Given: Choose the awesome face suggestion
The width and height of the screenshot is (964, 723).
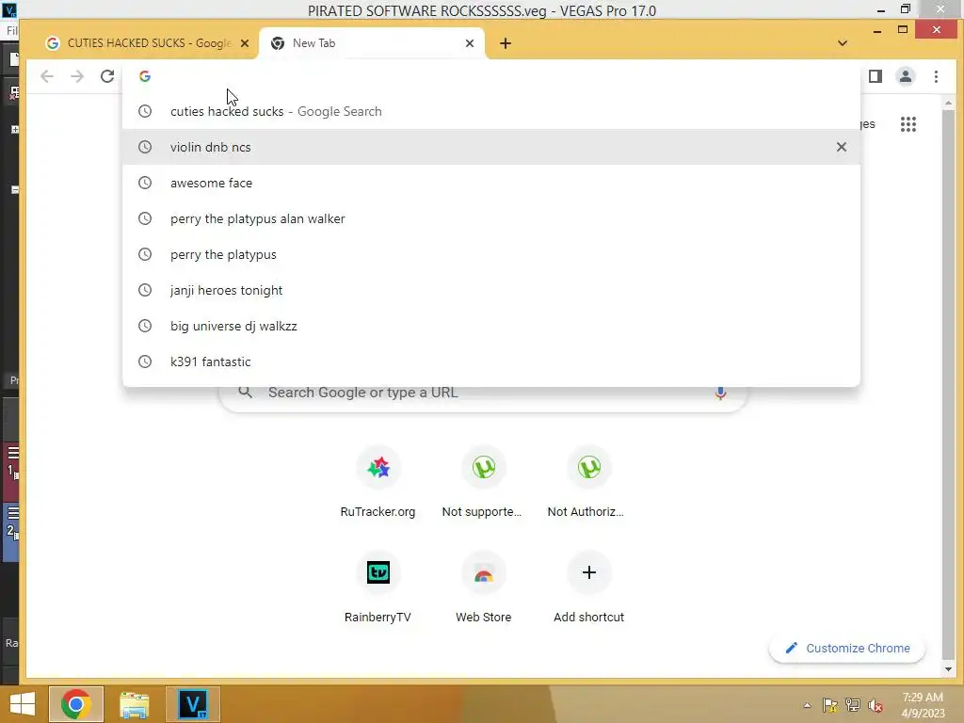Looking at the screenshot, I should pos(491,183).
